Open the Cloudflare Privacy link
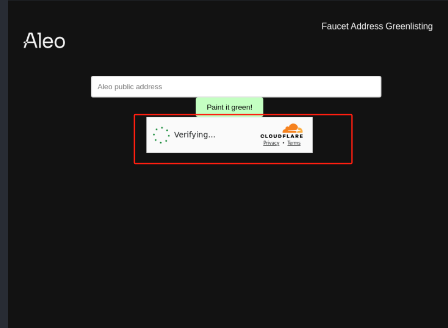448x328 pixels. (x=271, y=143)
